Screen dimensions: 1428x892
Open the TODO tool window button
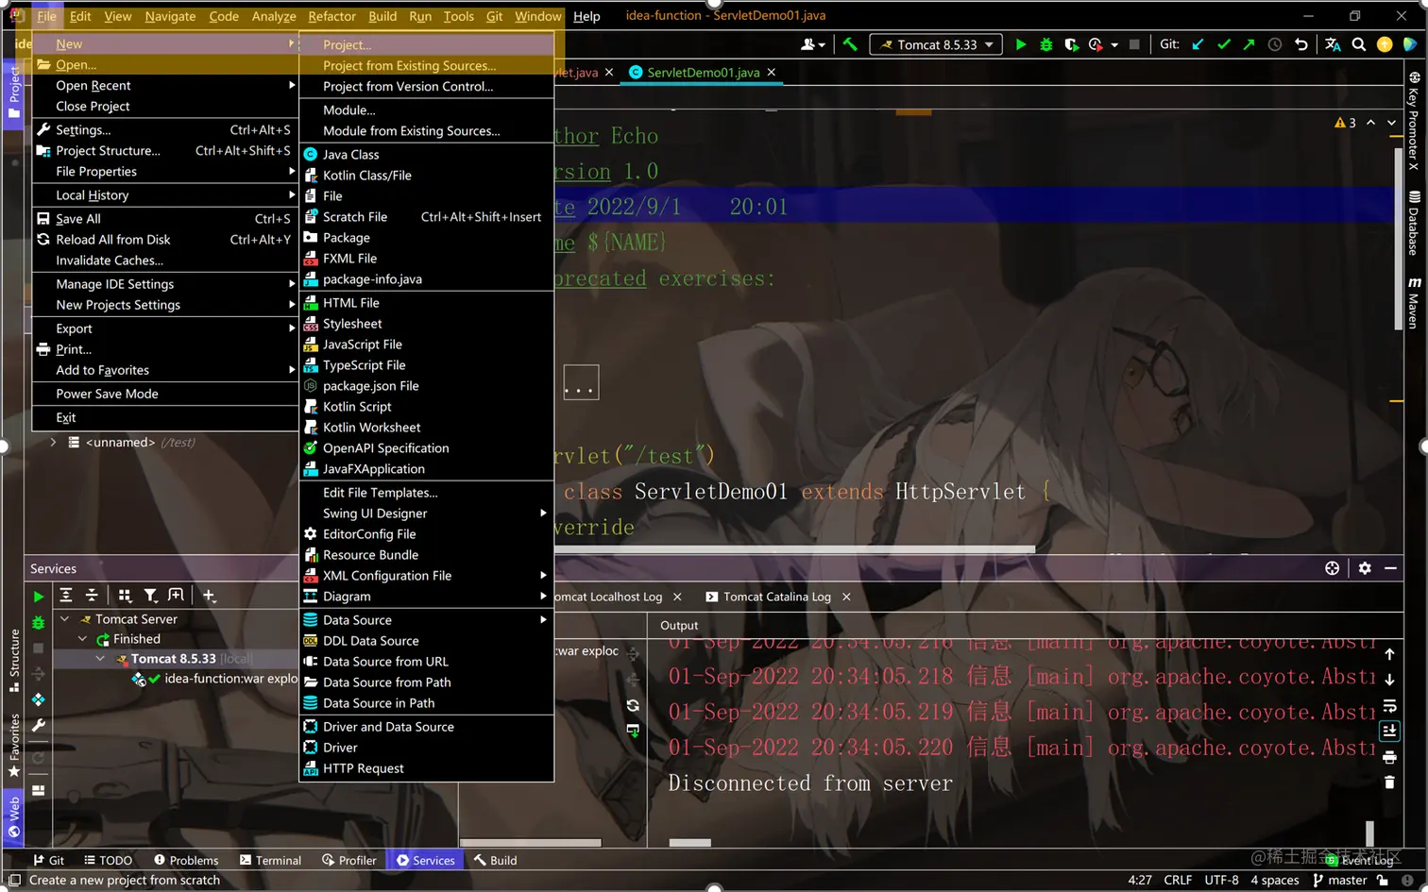(108, 860)
